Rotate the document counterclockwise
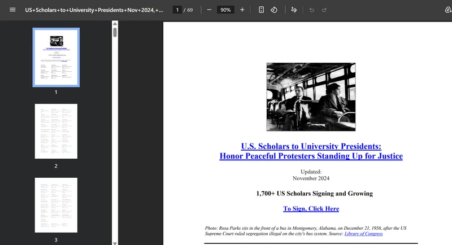This screenshot has width=452, height=245. point(274,10)
